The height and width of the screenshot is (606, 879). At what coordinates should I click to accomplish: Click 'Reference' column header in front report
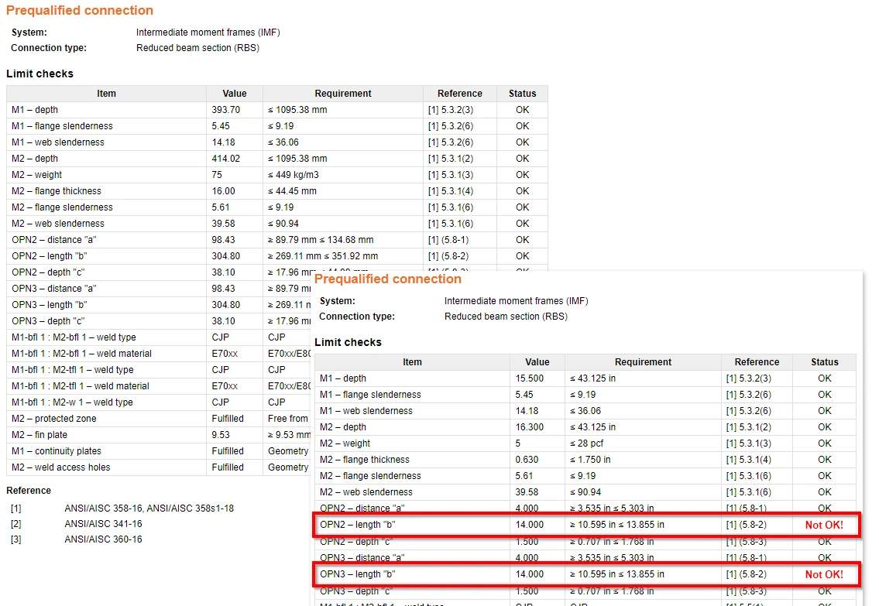757,361
